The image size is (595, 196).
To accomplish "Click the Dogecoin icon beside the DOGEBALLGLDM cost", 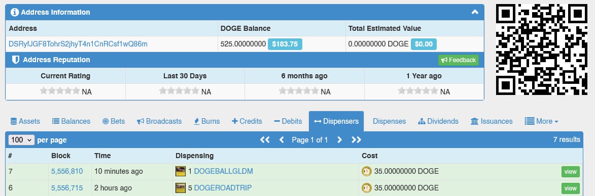I will [x=367, y=171].
